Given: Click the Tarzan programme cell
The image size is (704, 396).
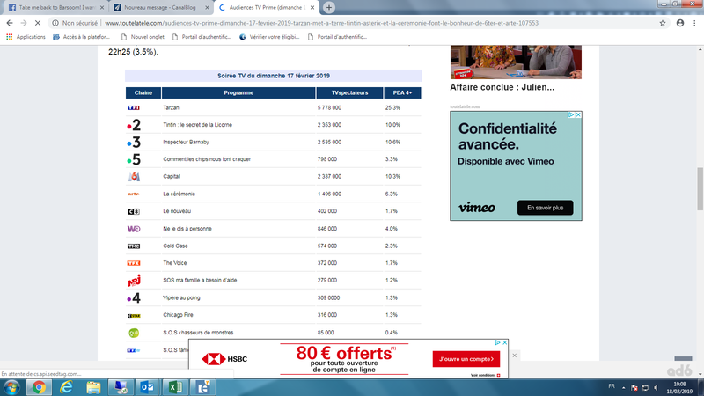Looking at the screenshot, I should 171,107.
